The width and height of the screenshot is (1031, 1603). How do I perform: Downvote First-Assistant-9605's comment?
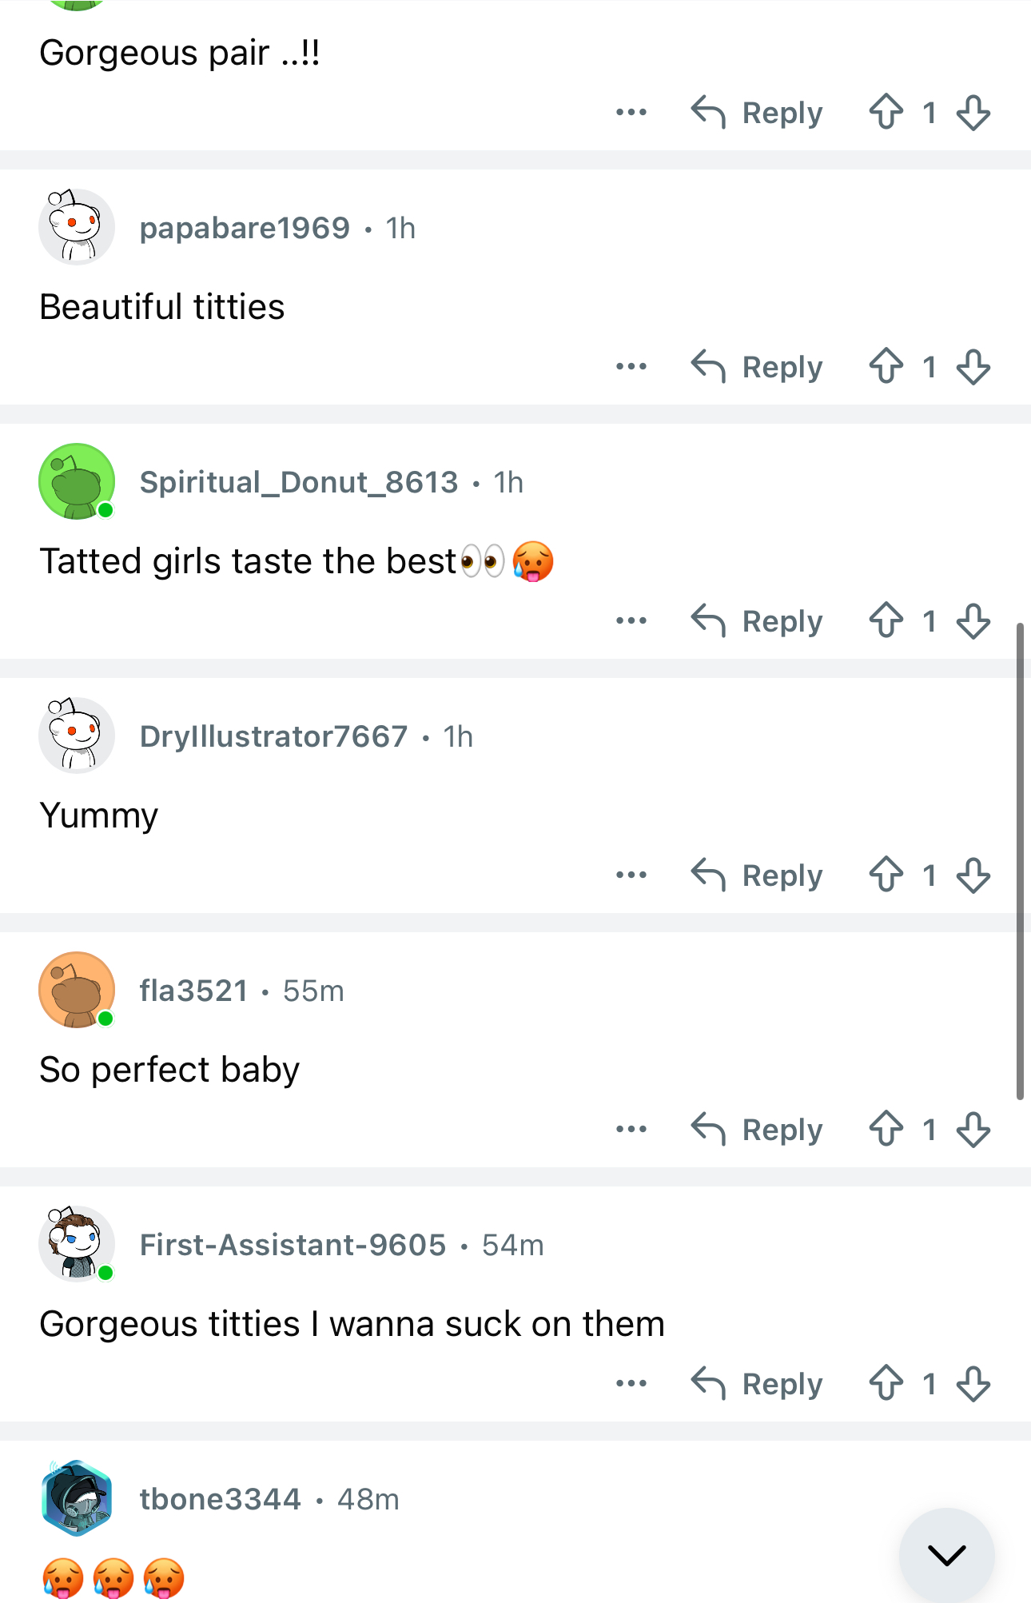click(973, 1384)
